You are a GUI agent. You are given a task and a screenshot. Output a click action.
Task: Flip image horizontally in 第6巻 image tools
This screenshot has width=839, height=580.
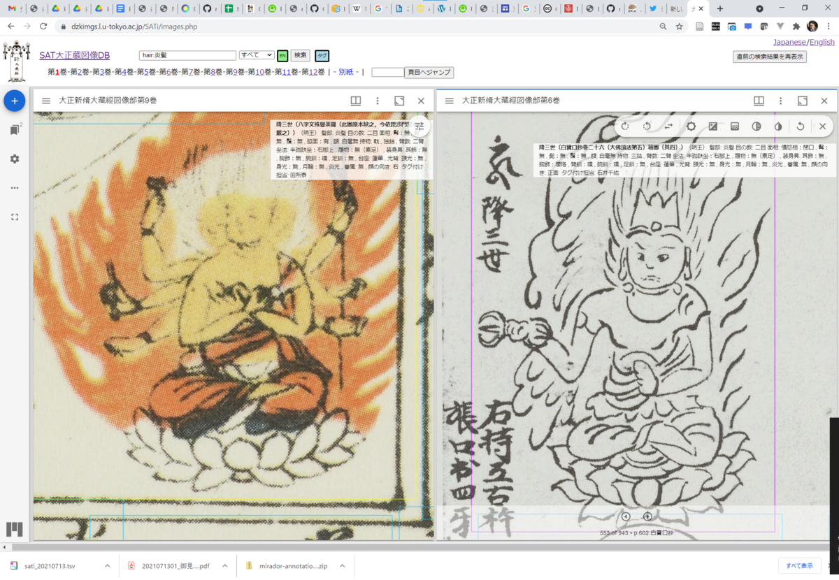(x=669, y=126)
